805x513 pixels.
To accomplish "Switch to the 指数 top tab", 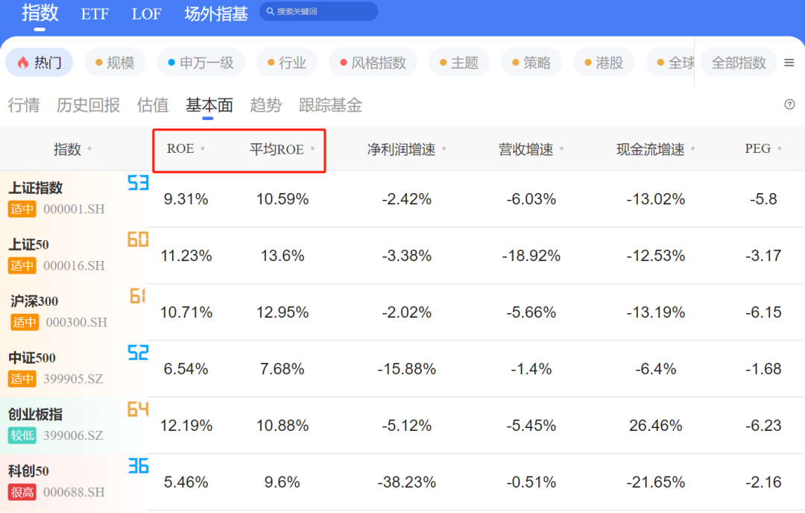I will coord(40,13).
